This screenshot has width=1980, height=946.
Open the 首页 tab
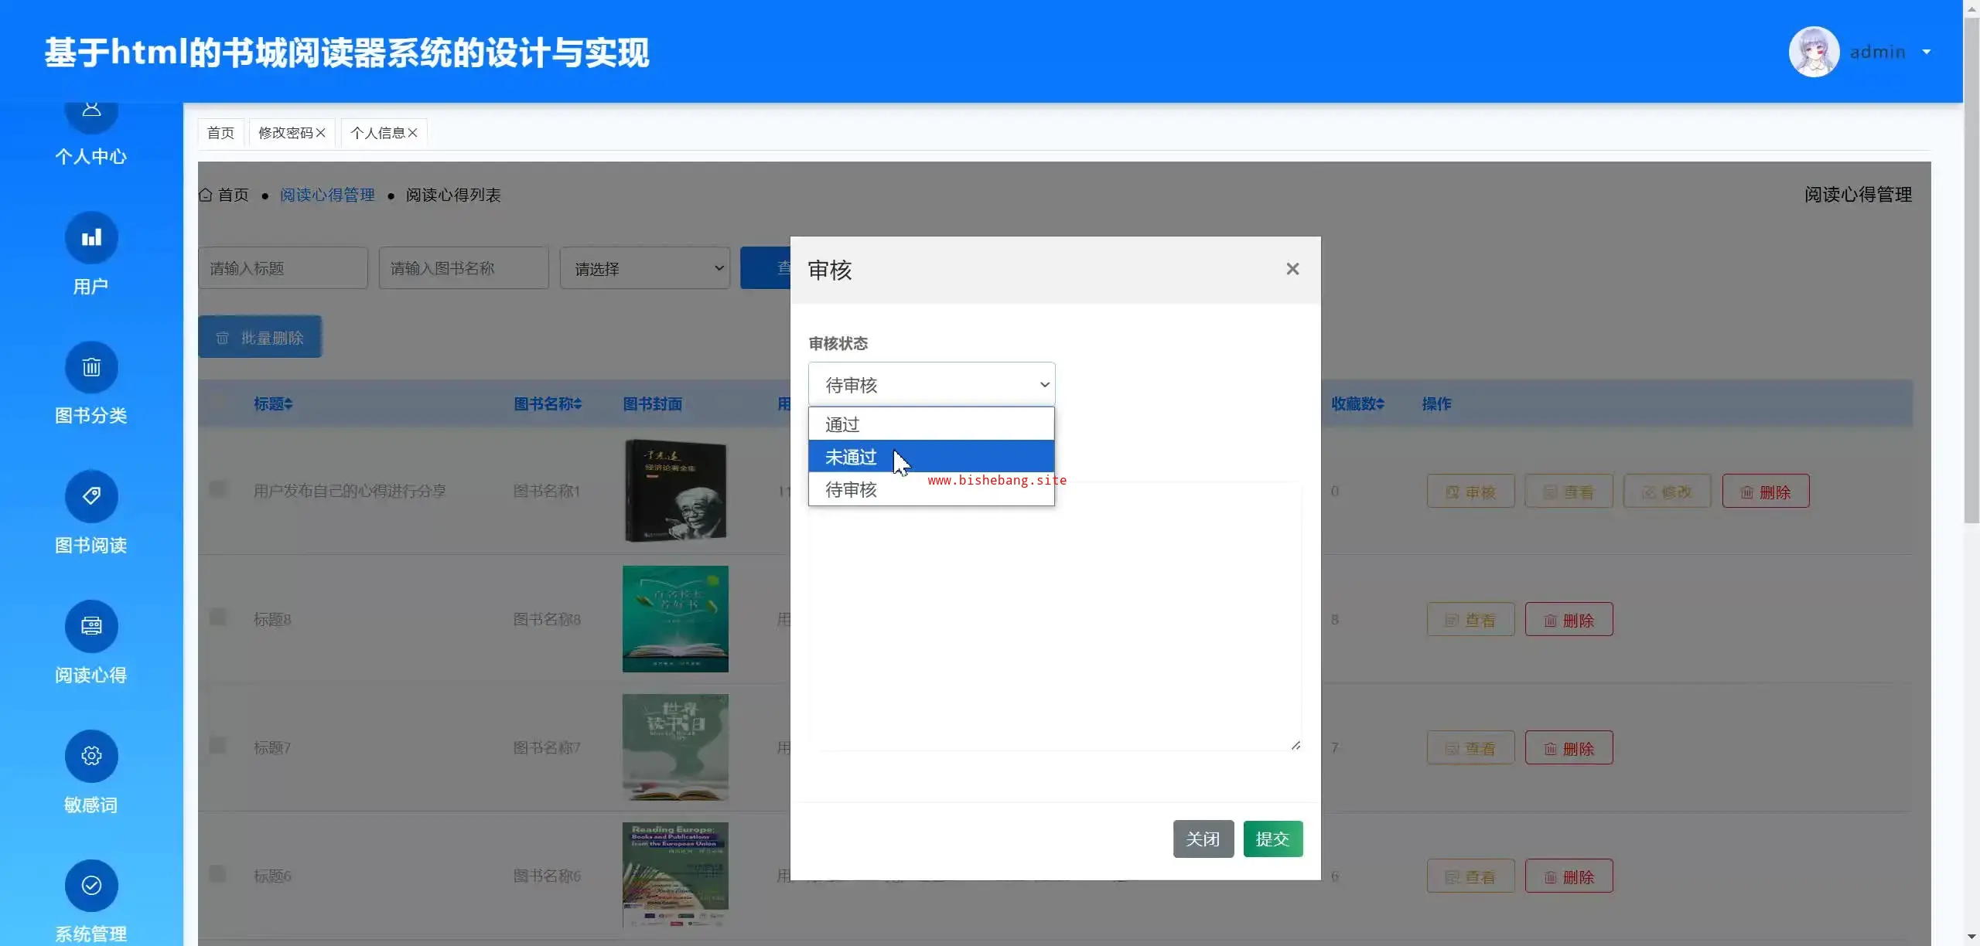pos(220,133)
